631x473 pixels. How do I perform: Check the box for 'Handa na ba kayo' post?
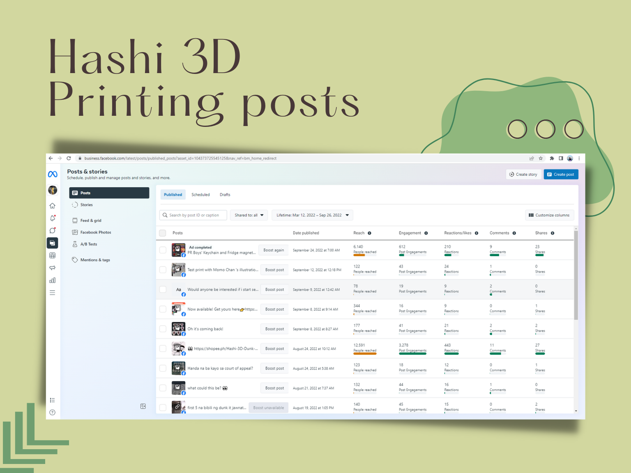point(163,368)
